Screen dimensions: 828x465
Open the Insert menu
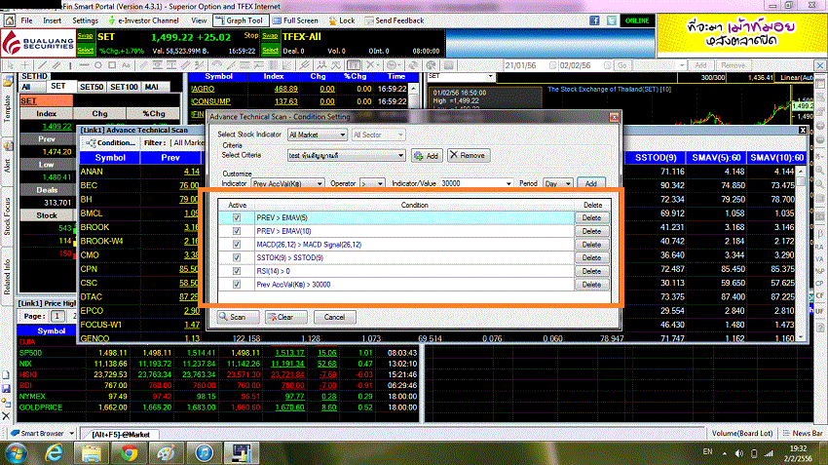pyautogui.click(x=52, y=20)
